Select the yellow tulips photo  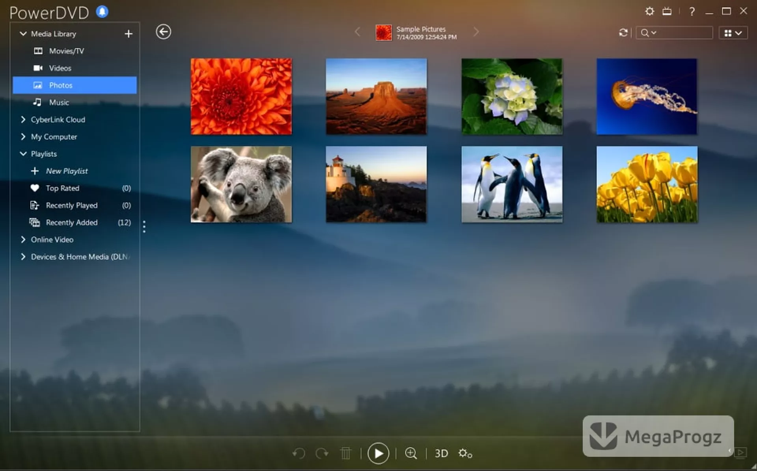(647, 184)
